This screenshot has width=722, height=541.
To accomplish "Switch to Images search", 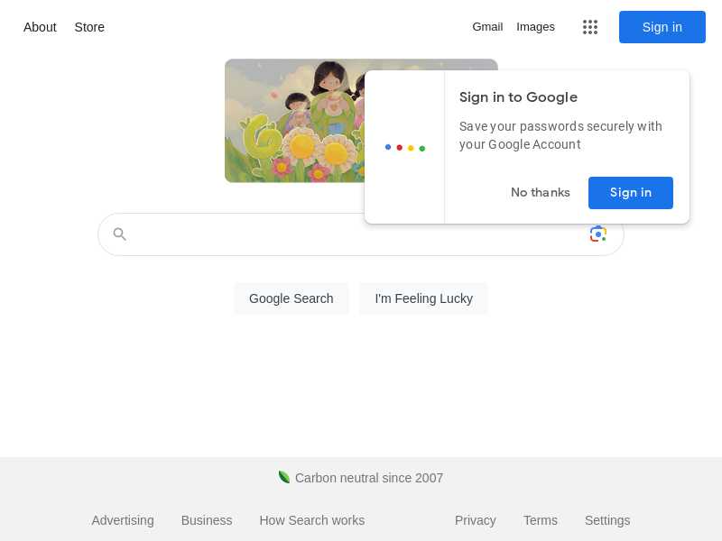I will [x=535, y=27].
